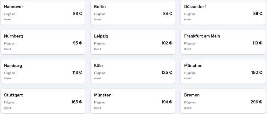This screenshot has width=267, height=114.
Task: Select the 194 € Münster fare
Action: [167, 102]
